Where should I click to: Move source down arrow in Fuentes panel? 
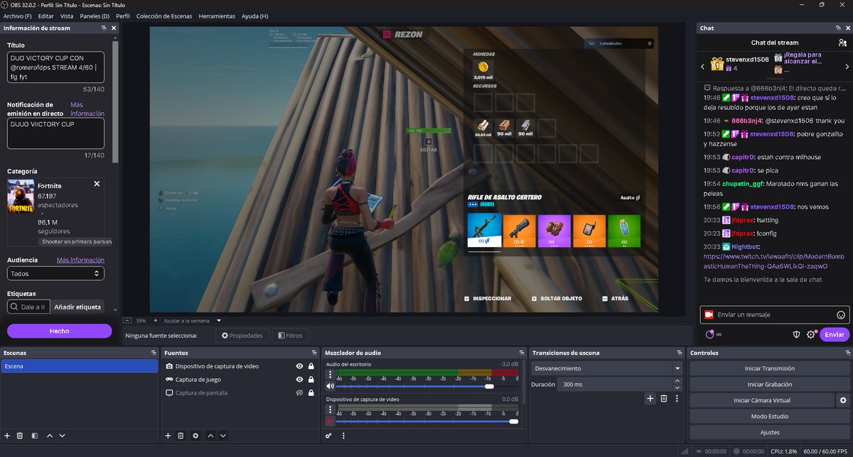tap(223, 435)
